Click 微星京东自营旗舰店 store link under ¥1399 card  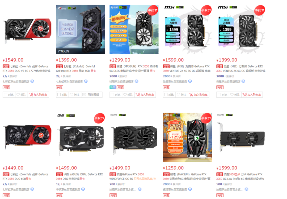[228, 81]
